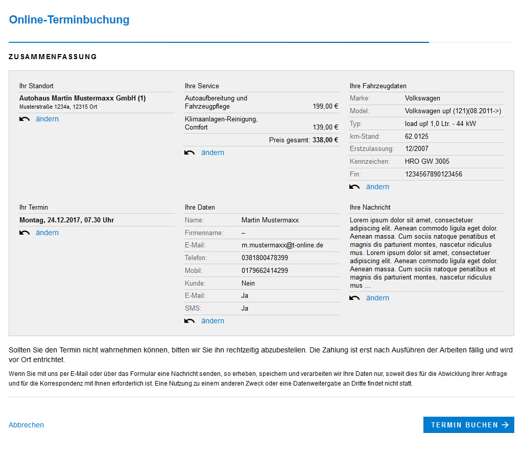Viewport: 523px width, 458px height.
Task: Click the undo arrow icon below Ihre Service
Action: click(189, 152)
